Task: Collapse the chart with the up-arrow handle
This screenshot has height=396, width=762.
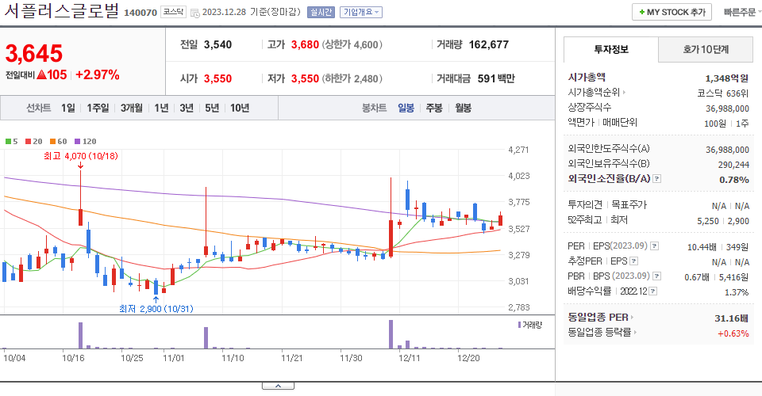Action: [278, 386]
